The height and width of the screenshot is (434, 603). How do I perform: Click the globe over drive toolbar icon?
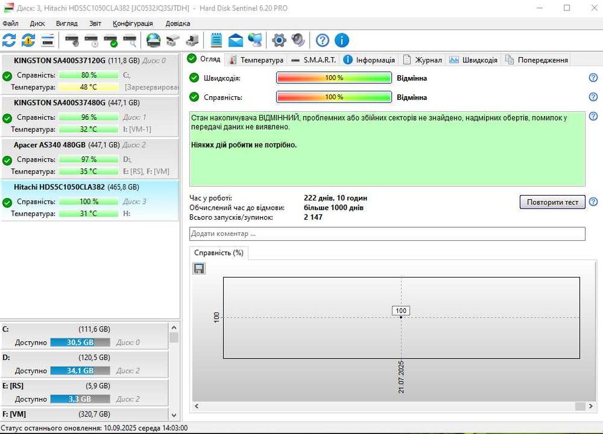154,40
